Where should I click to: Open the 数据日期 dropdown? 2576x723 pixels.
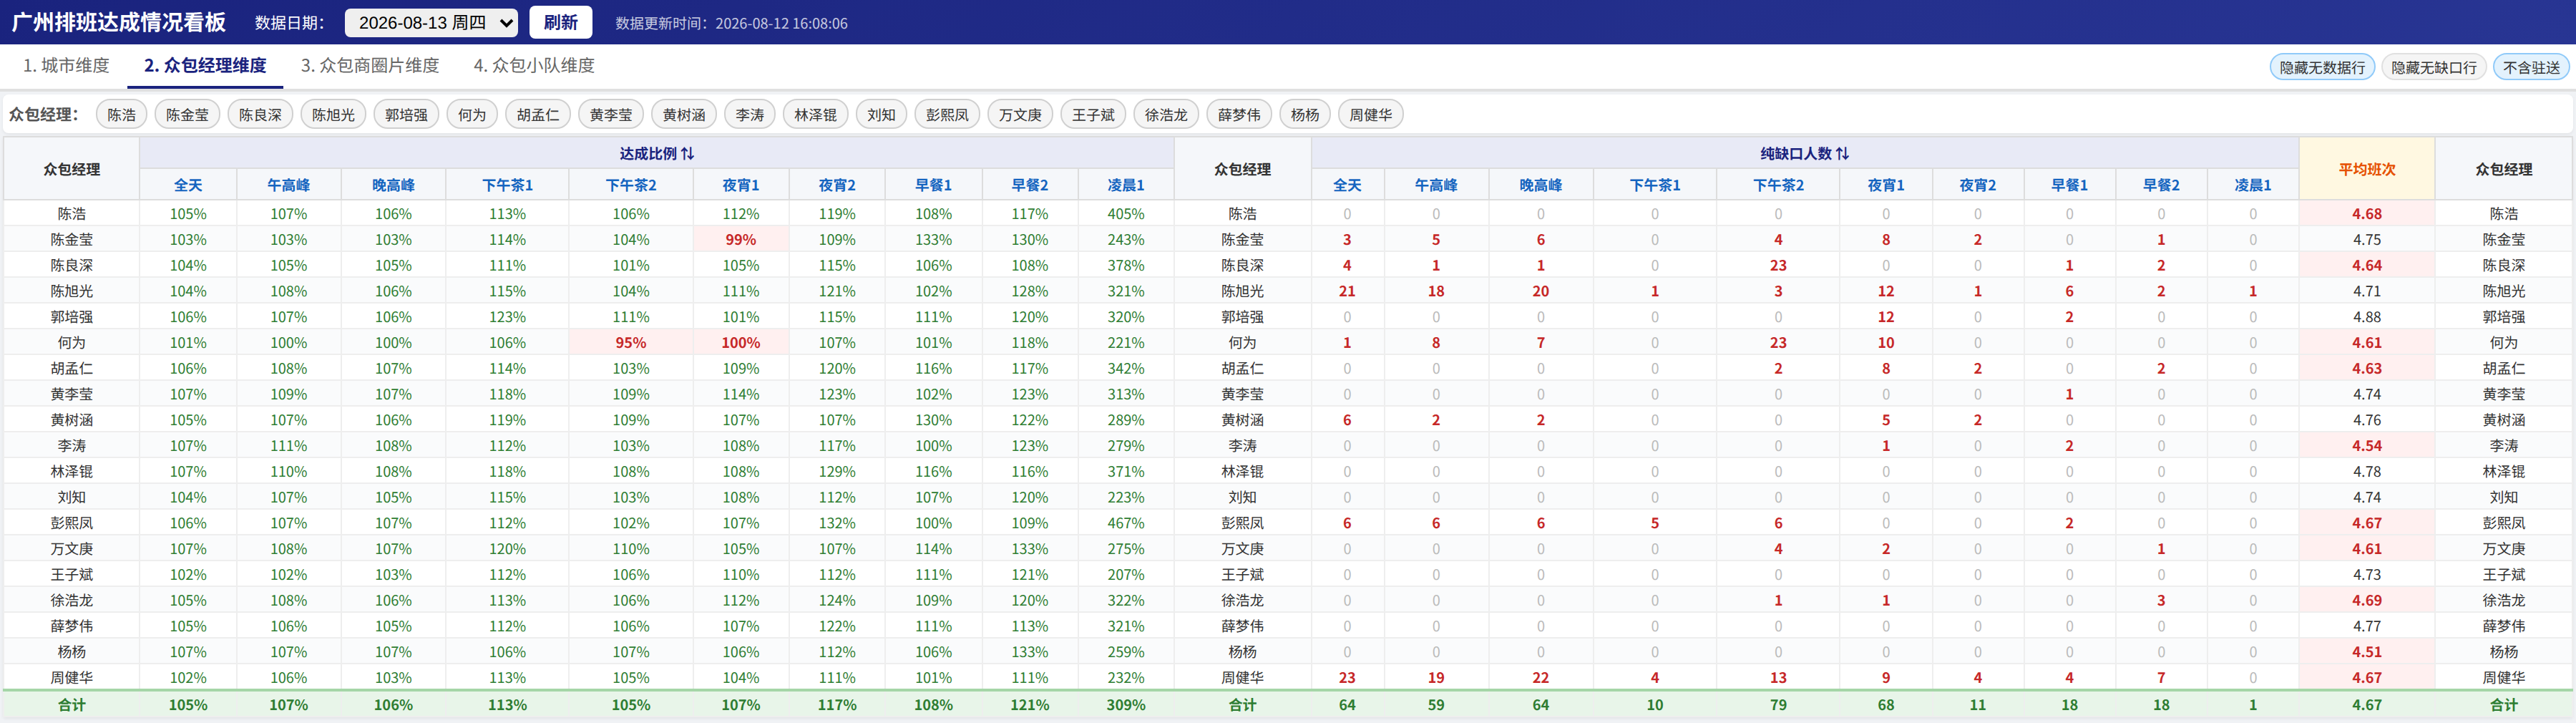[x=431, y=22]
